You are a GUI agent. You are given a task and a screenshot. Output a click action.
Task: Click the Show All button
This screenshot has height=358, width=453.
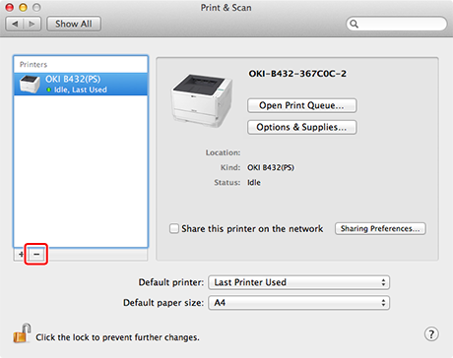click(x=74, y=24)
